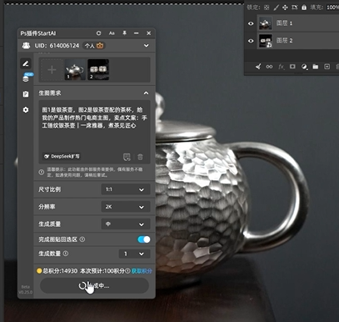
Task: Click the gold coin 总积分 icon
Action: click(x=39, y=270)
